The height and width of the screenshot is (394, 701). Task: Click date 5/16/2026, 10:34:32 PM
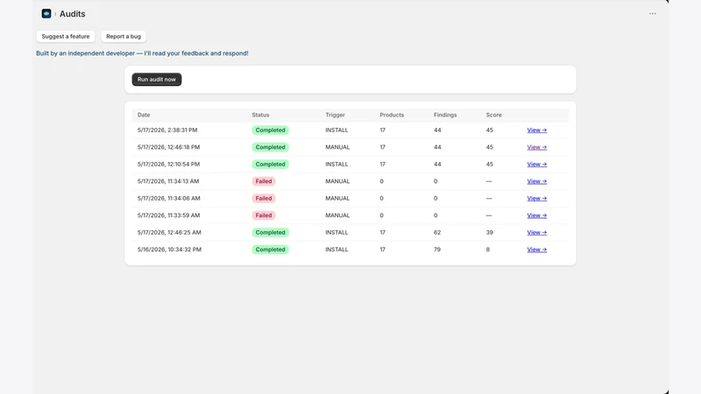tap(169, 250)
